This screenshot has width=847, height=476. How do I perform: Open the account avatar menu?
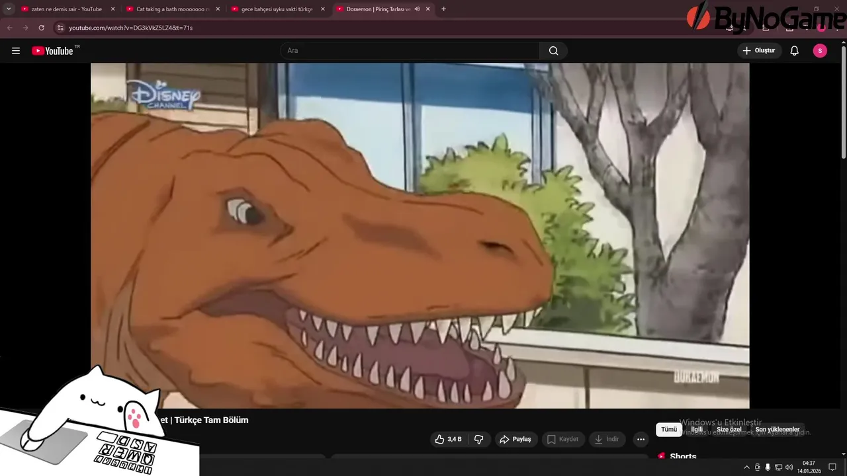tap(820, 51)
